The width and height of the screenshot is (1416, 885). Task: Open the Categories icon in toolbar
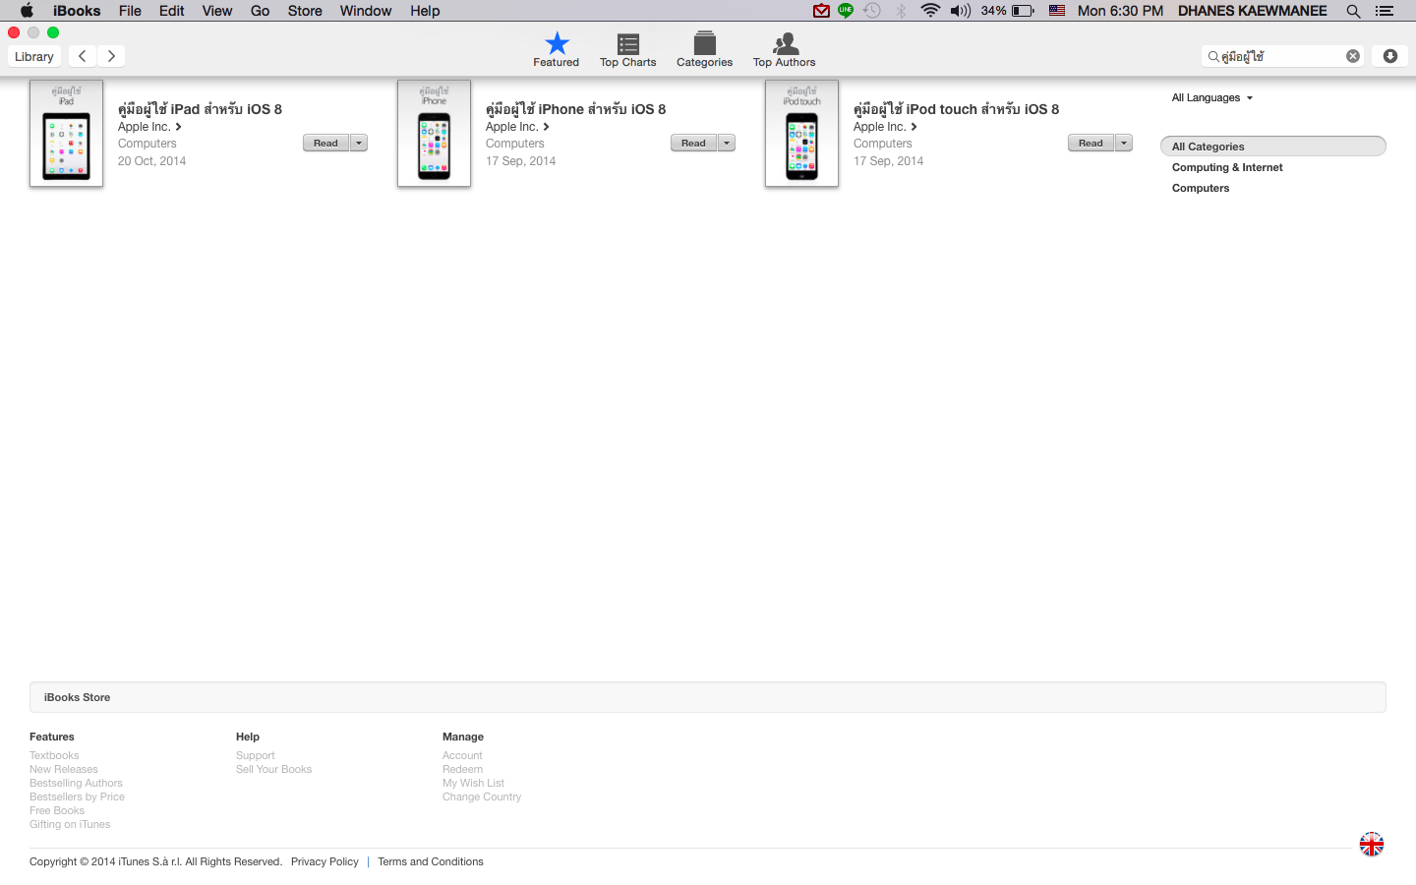click(704, 49)
